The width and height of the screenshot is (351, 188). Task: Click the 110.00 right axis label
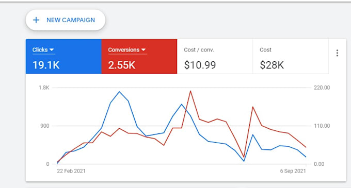322,126
